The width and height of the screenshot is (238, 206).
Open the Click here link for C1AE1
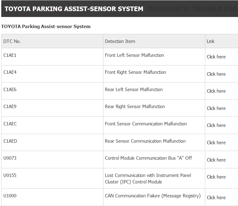point(216,57)
